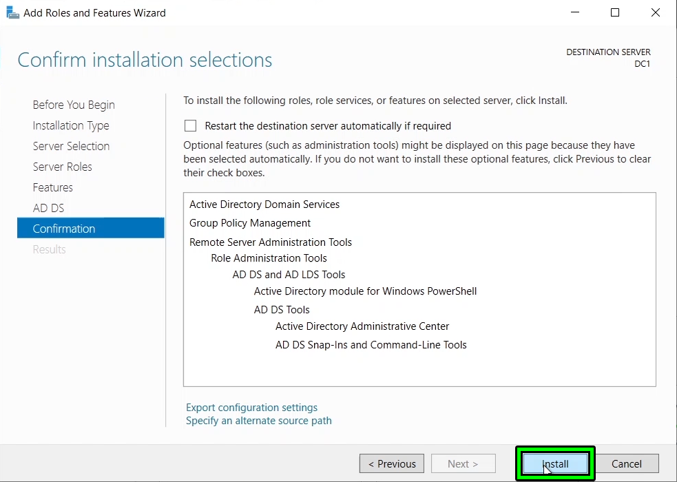Select the Installation Type step
Image resolution: width=677 pixels, height=482 pixels.
click(x=71, y=125)
